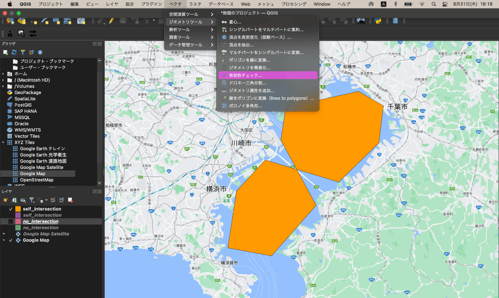Viewport: 499px width, 298px height.
Task: Click Collapse All icon in Layers panel
Action: (62, 200)
